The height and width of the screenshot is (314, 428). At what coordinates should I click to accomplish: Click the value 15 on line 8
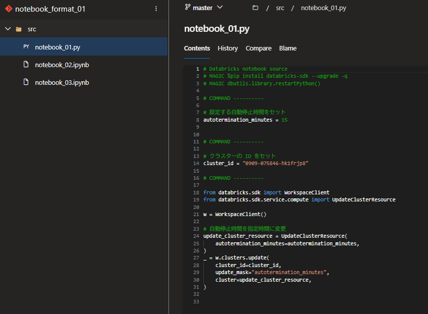point(284,120)
